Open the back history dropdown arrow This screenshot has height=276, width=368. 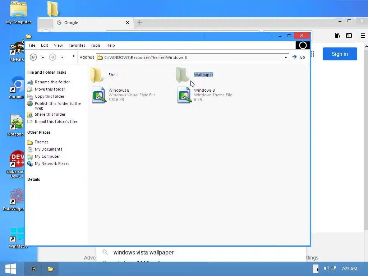click(x=43, y=57)
